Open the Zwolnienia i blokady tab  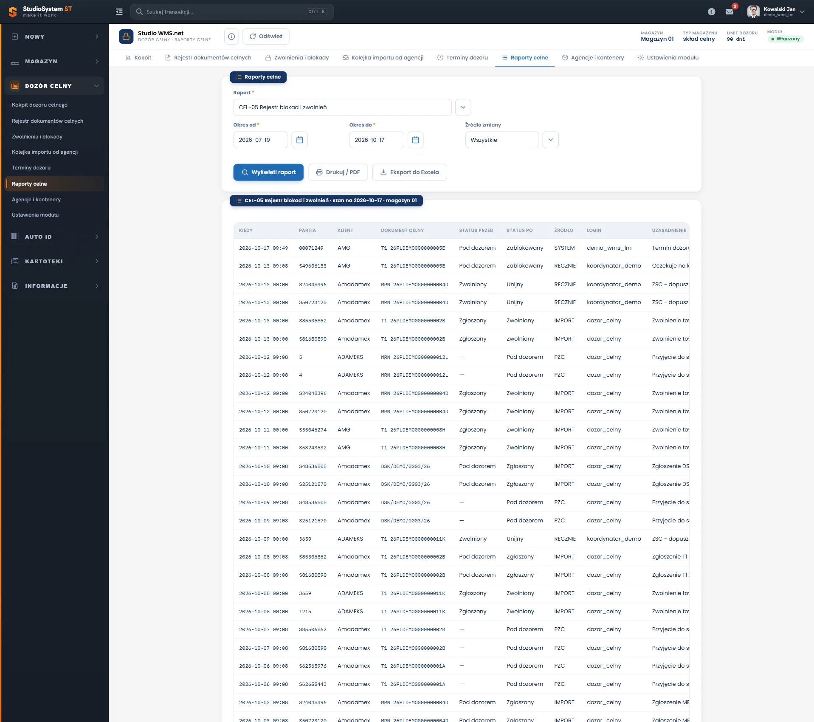(297, 58)
